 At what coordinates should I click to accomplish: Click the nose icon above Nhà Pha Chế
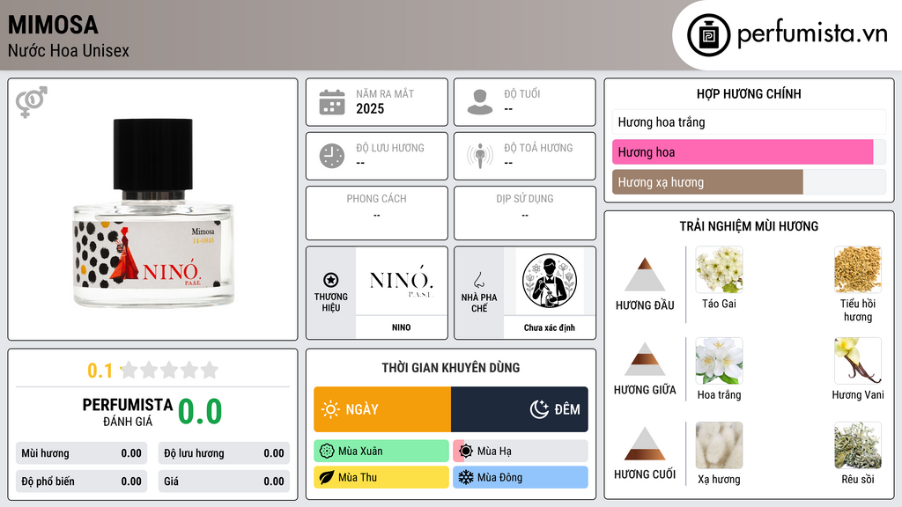478,281
